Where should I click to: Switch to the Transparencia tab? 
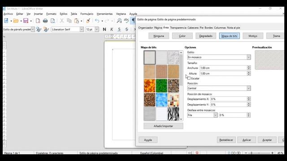pyautogui.click(x=178, y=28)
